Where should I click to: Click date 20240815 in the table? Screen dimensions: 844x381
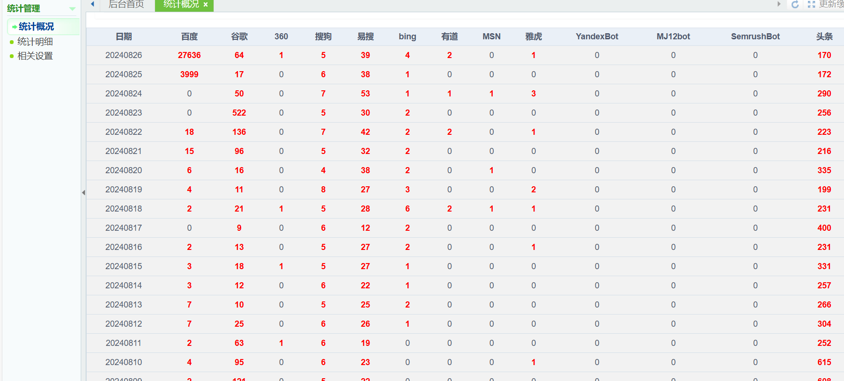124,266
